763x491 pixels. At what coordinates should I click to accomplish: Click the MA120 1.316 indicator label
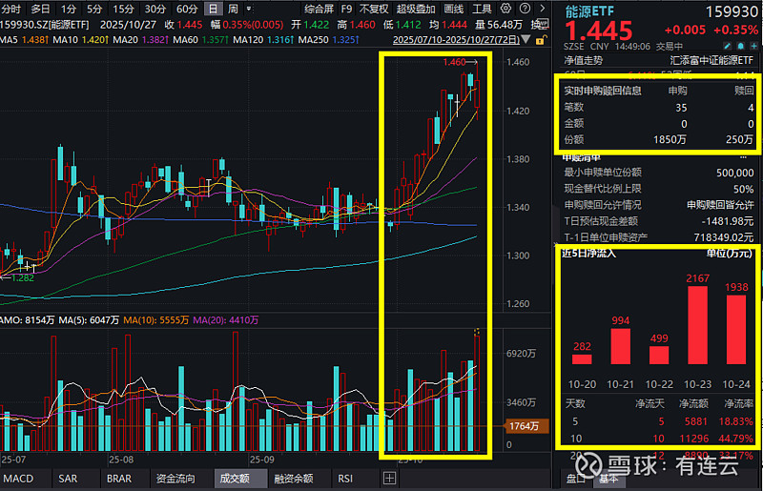263,40
